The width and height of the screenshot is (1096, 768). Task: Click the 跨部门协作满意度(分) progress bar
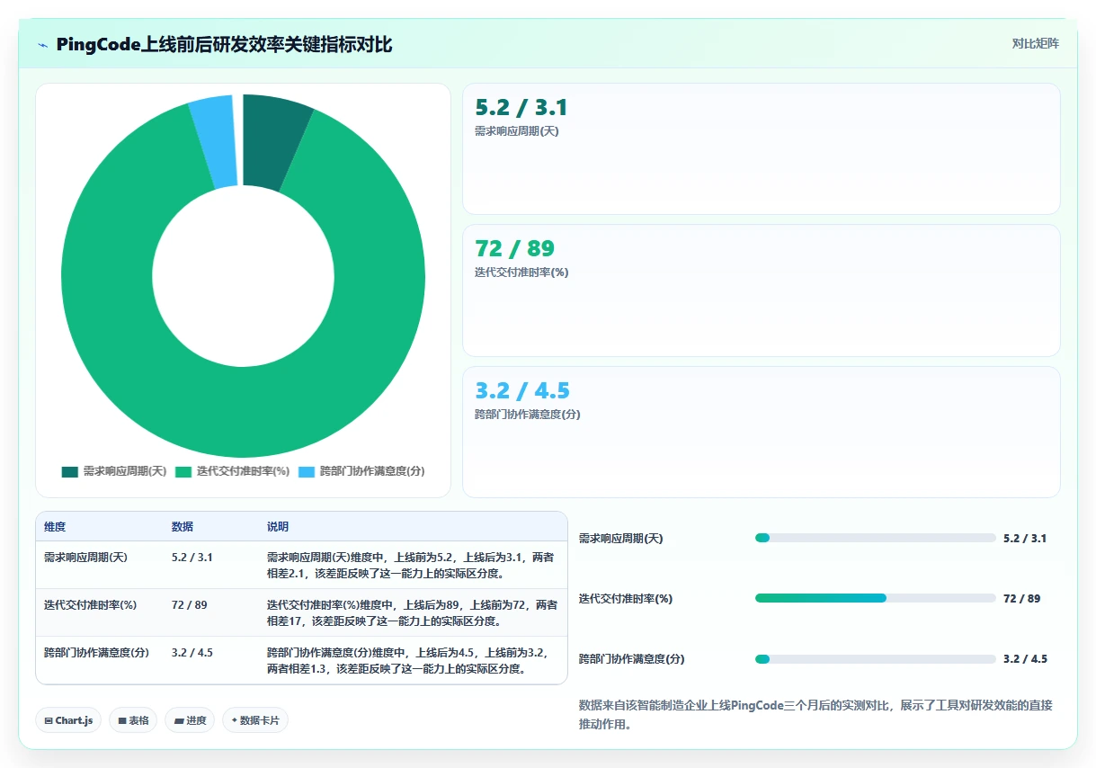(x=876, y=658)
